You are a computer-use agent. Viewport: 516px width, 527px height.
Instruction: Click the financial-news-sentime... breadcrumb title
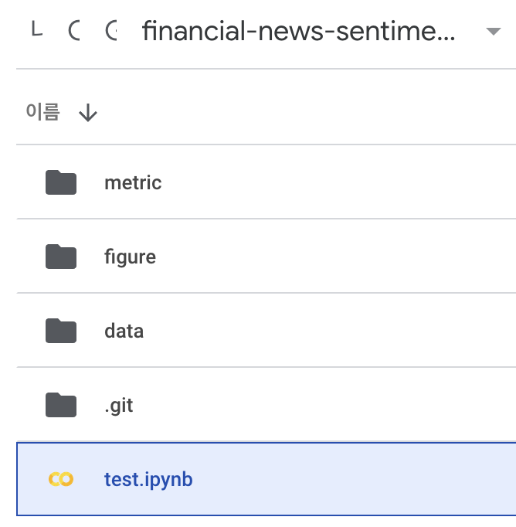(298, 31)
